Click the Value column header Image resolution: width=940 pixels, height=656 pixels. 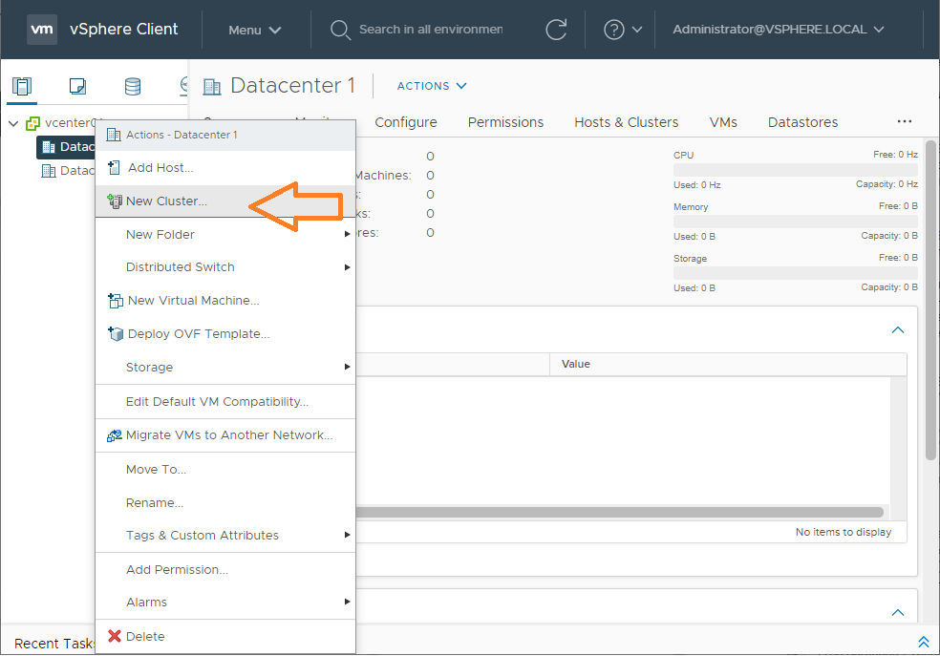(x=728, y=364)
